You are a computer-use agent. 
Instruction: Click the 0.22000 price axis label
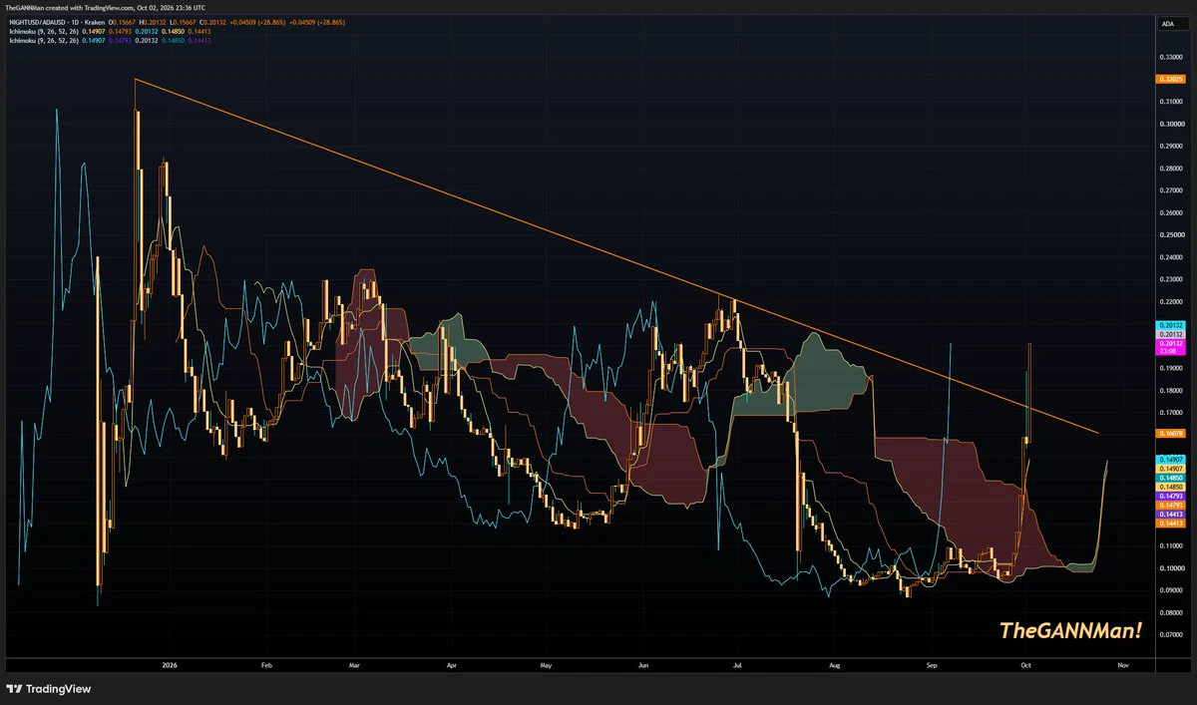pos(1169,302)
